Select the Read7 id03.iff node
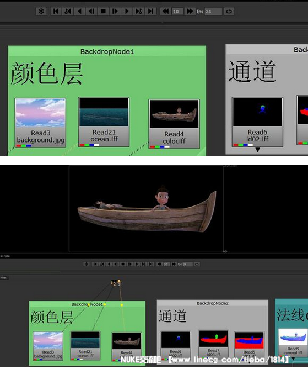 point(213,345)
